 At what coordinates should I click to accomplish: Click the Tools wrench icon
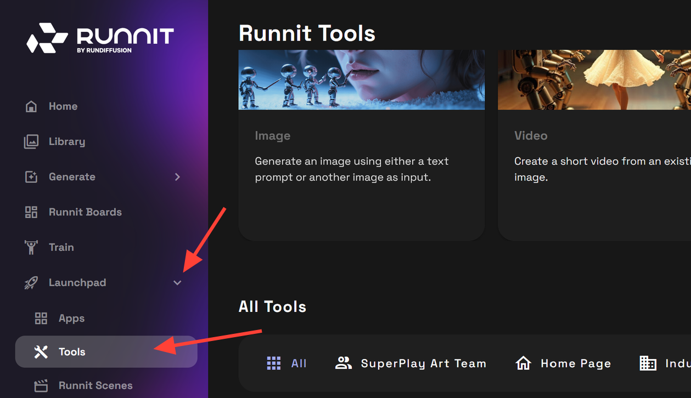[x=41, y=352]
